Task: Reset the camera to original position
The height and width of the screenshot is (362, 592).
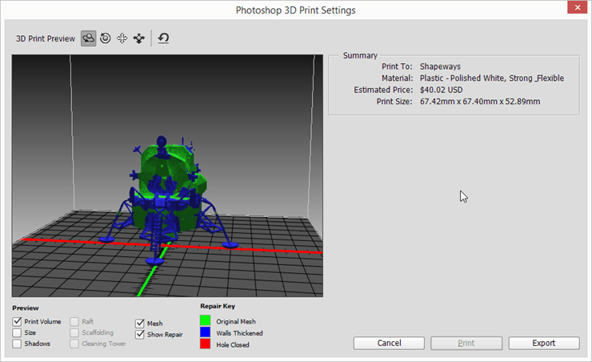Action: (163, 38)
